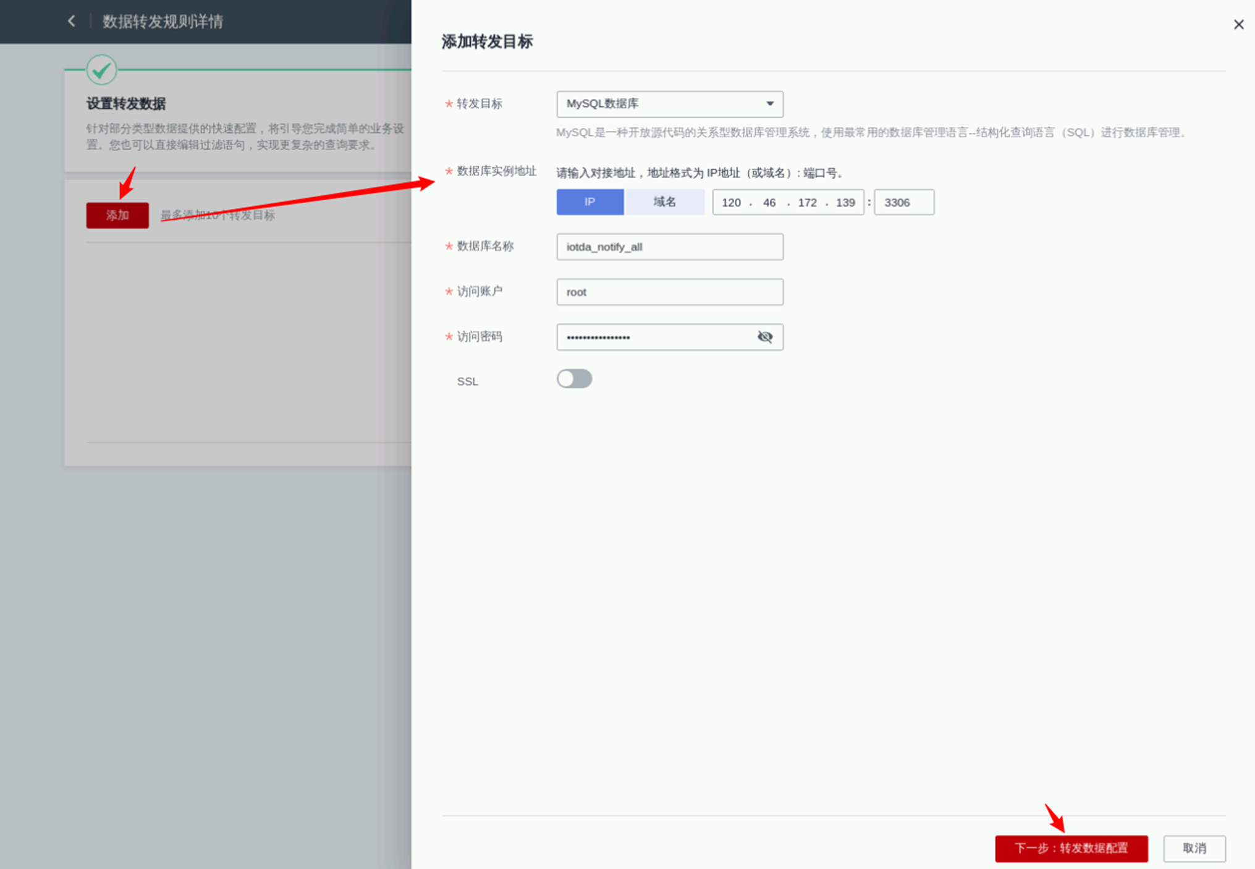This screenshot has width=1255, height=869.
Task: Click the back arrow in the header
Action: pos(72,21)
